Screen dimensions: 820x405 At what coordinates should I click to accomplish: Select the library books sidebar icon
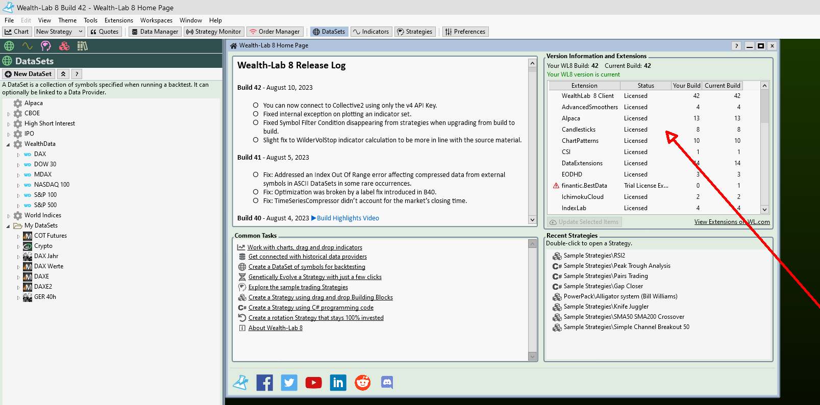click(83, 46)
